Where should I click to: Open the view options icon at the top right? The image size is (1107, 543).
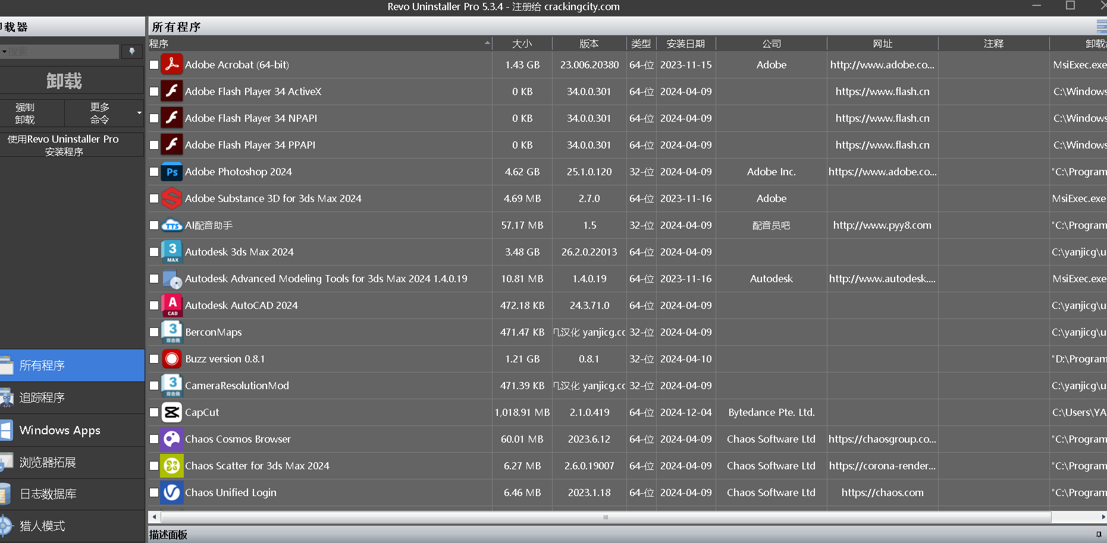tap(1101, 26)
